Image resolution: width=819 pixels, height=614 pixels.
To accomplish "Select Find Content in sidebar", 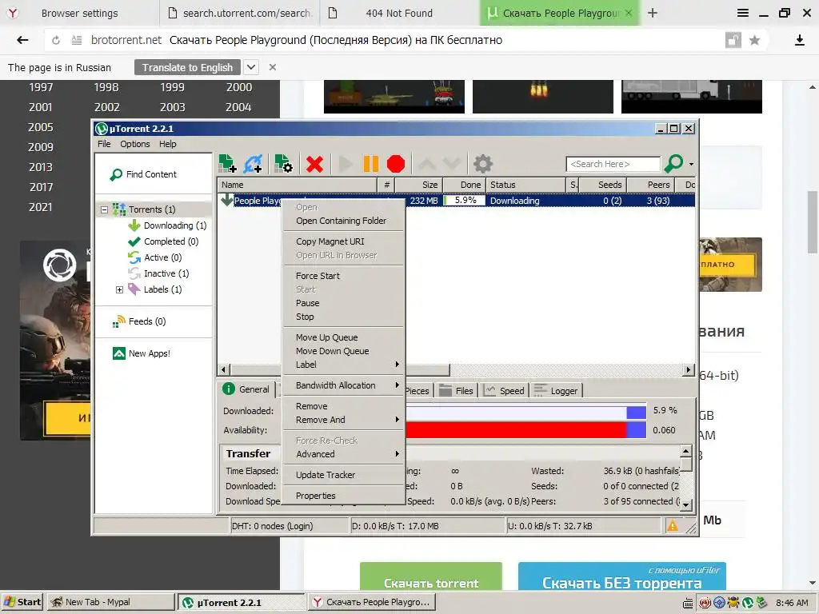I will pos(144,174).
